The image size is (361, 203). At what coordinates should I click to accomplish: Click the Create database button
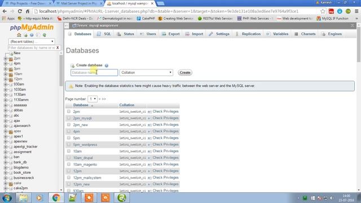click(x=185, y=73)
